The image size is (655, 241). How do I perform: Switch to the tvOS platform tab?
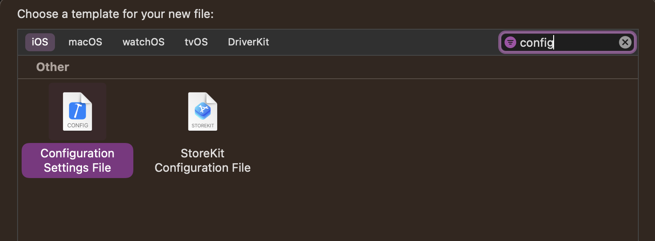click(196, 42)
